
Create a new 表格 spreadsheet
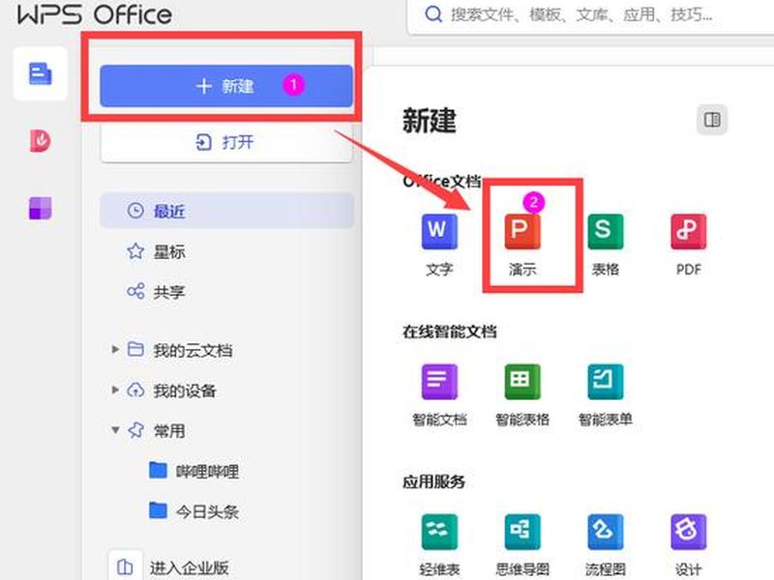tap(606, 245)
